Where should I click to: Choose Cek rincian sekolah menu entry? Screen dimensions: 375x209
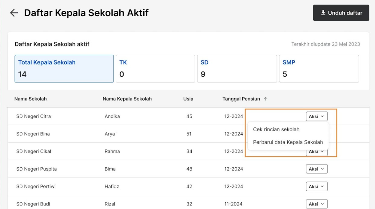pyautogui.click(x=276, y=129)
